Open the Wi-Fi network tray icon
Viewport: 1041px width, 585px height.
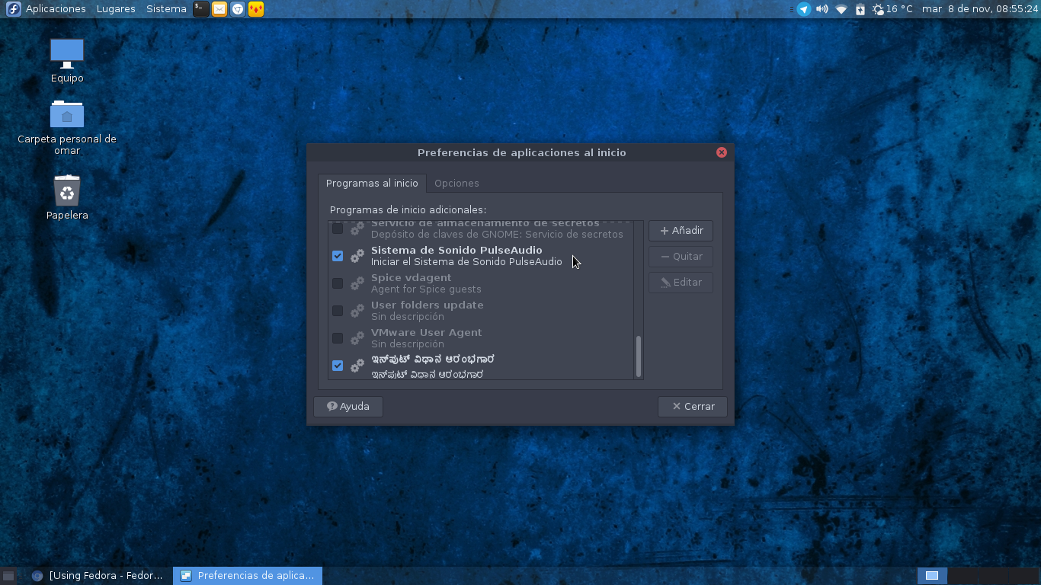[x=841, y=9]
